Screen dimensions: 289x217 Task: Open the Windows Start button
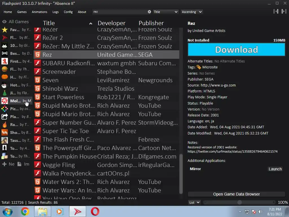pos(8,211)
